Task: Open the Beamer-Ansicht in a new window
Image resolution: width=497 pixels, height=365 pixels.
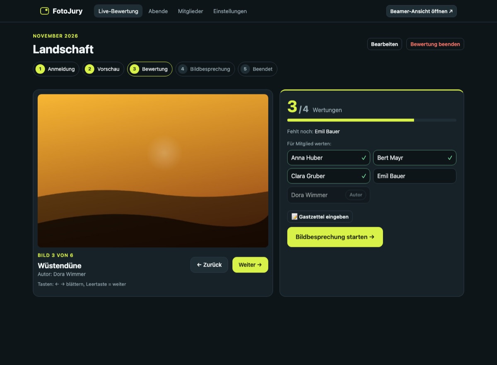Action: [421, 11]
